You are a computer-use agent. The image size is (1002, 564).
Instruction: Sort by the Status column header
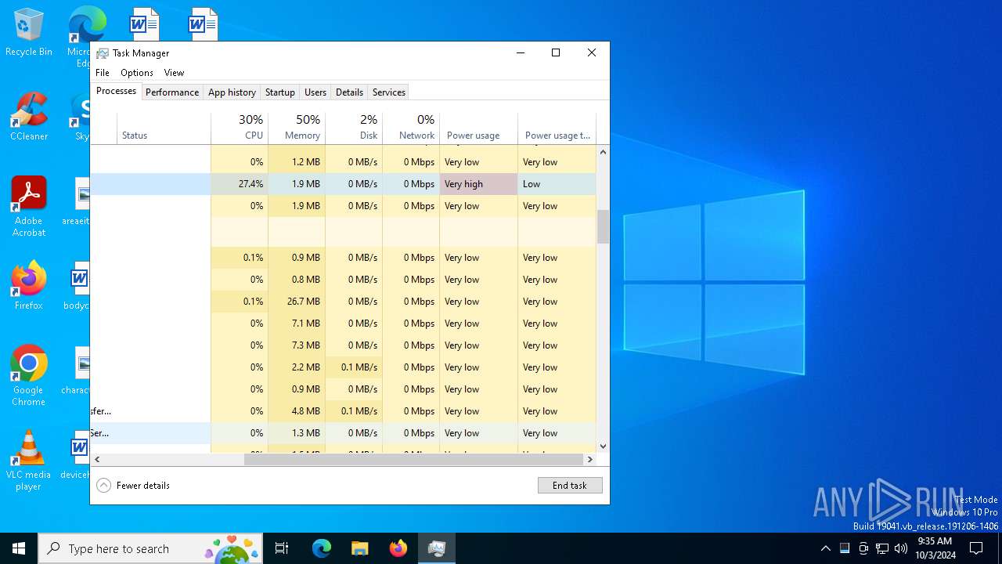click(164, 128)
